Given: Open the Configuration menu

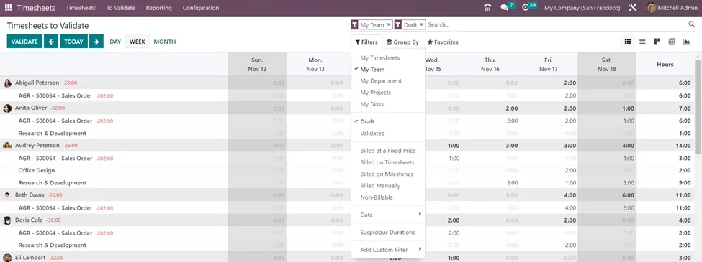Looking at the screenshot, I should (x=201, y=8).
